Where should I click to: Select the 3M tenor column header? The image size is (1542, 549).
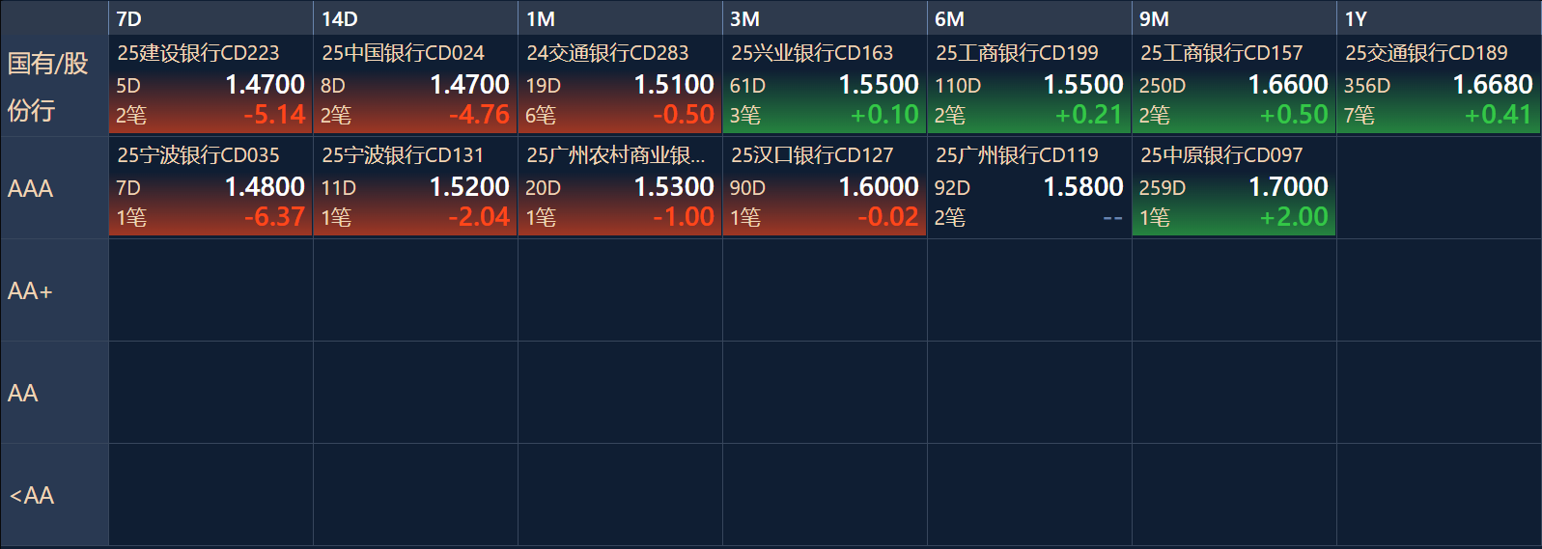(x=825, y=18)
